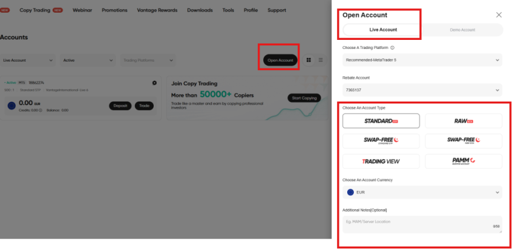Open Webinar menu
Viewport: 513px width, 249px height.
82,10
